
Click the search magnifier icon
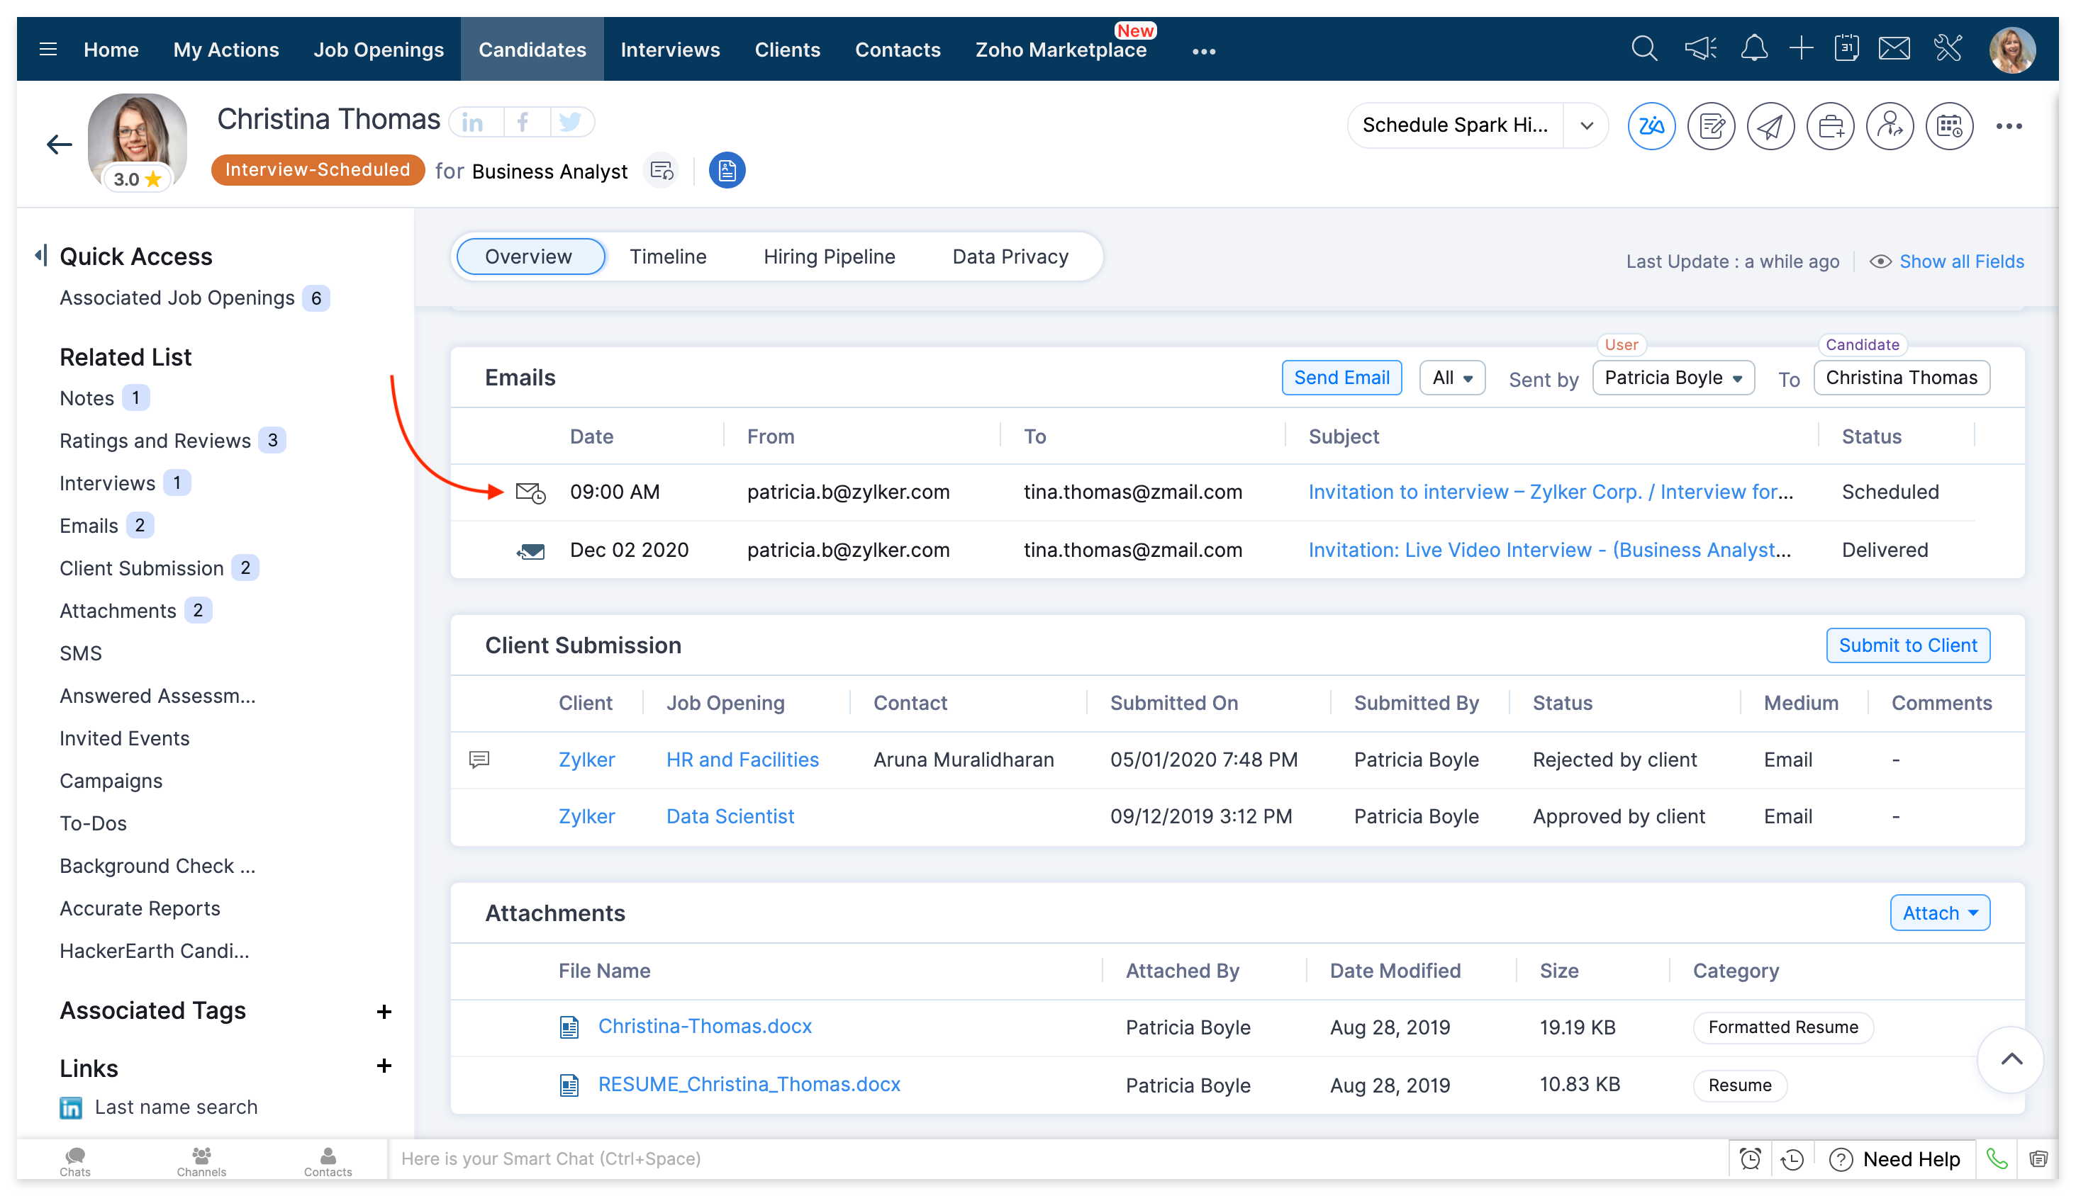tap(1643, 48)
